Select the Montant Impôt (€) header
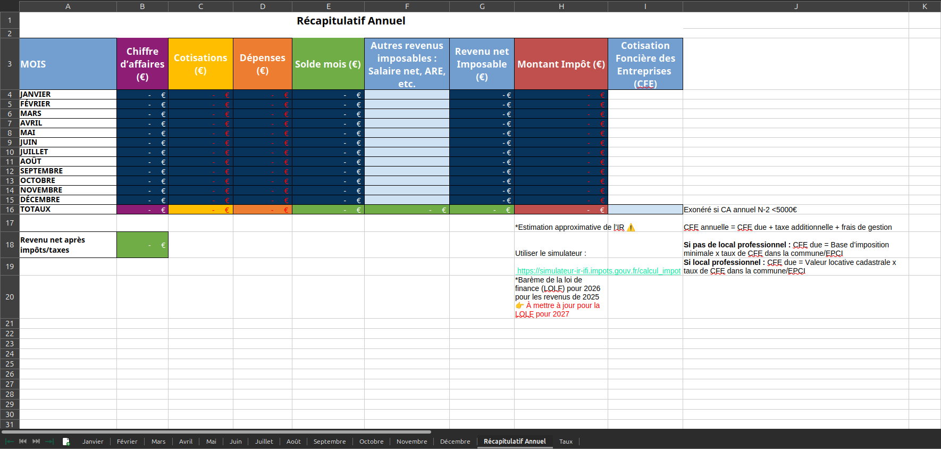Image resolution: width=941 pixels, height=449 pixels. (x=561, y=64)
